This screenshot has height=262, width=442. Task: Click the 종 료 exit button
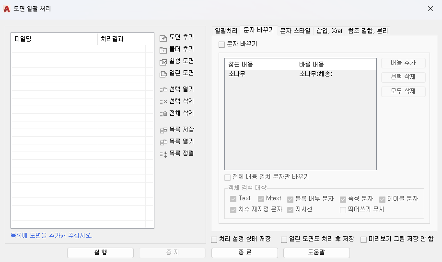244,253
